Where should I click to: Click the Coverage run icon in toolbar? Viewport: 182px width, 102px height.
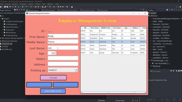click(x=27, y=7)
